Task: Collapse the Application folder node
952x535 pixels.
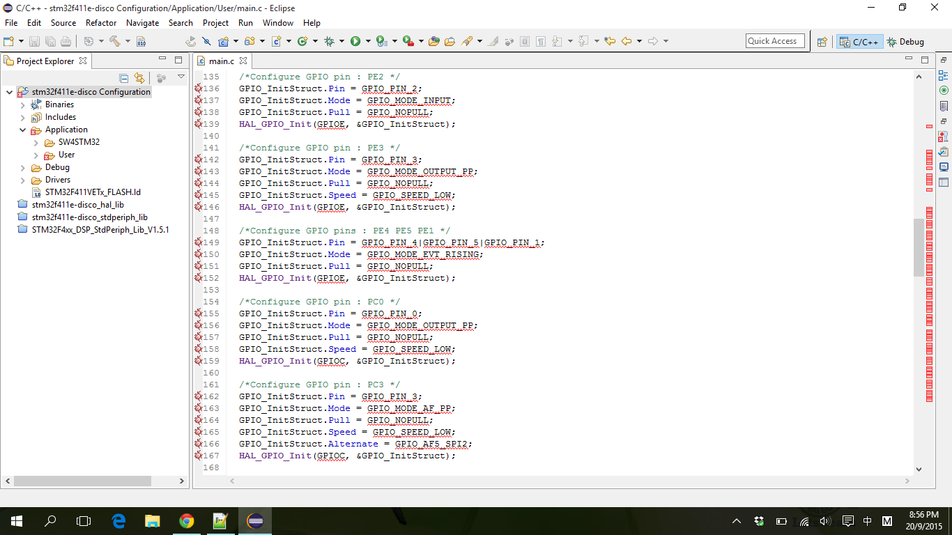Action: (x=23, y=130)
